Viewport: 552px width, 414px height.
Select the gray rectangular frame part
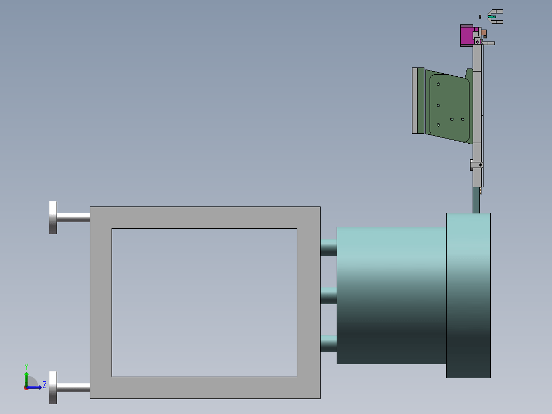(x=205, y=217)
